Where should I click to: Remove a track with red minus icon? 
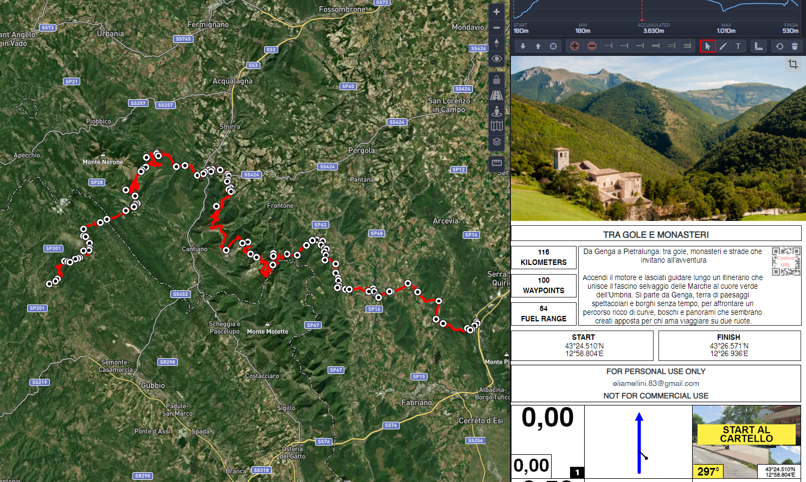[x=592, y=46]
